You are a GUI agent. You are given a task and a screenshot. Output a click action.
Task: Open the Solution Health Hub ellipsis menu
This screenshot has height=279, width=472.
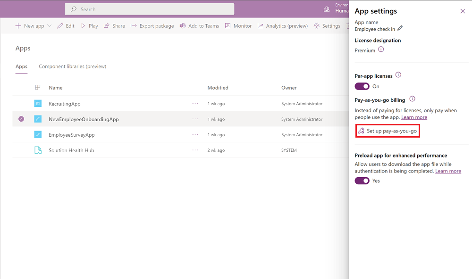pyautogui.click(x=195, y=150)
